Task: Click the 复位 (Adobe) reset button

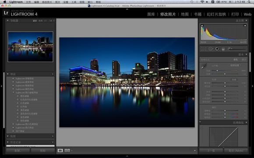Action: [x=236, y=151]
